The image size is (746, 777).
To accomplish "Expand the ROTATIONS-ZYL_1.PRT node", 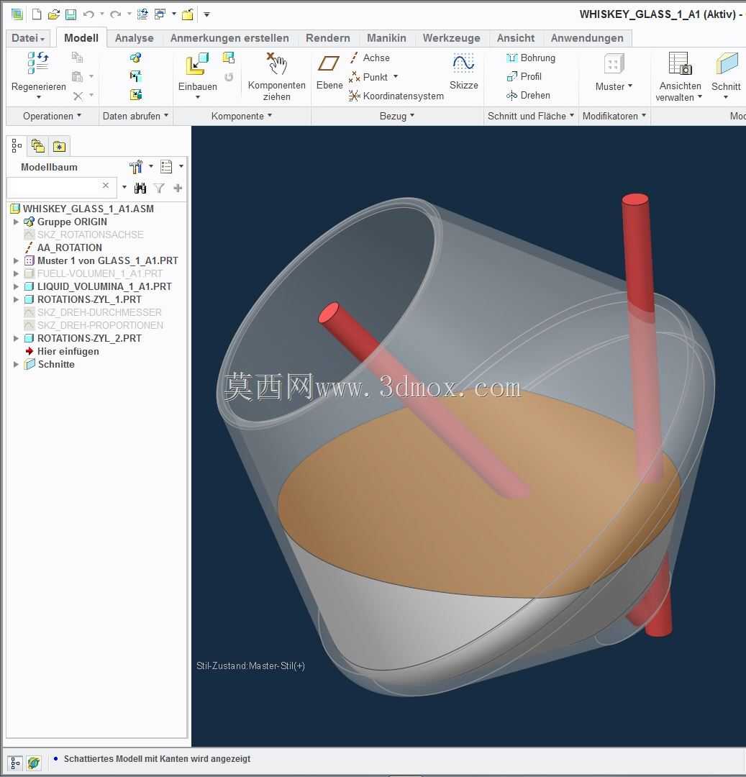I will click(16, 299).
